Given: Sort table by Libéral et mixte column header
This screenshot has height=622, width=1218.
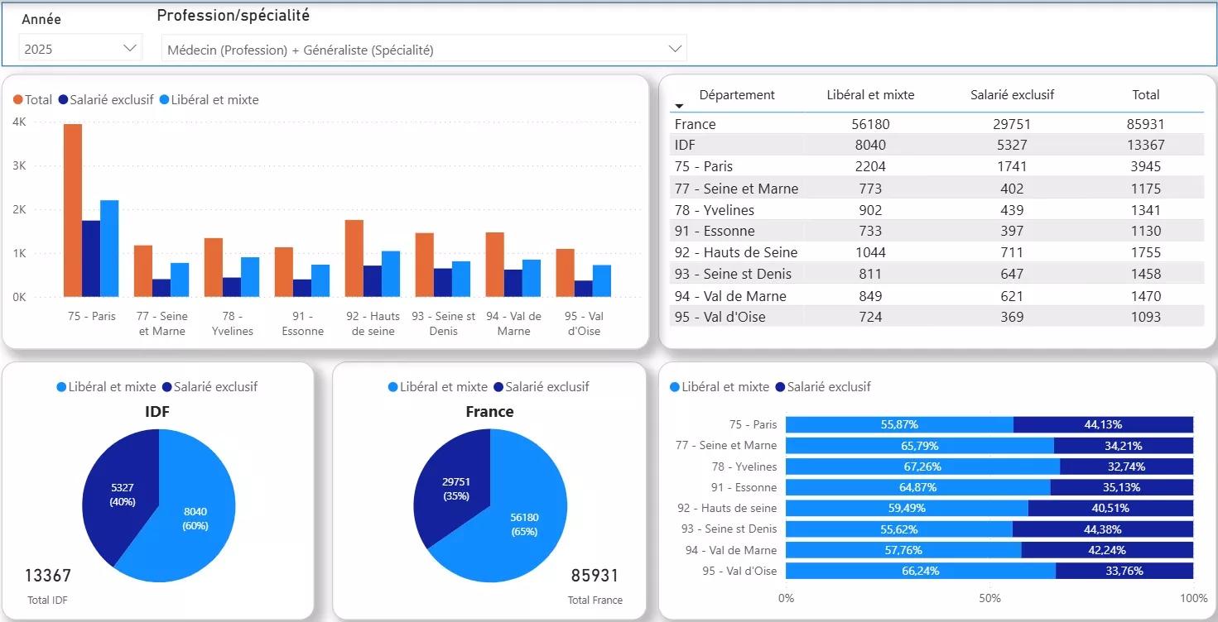Looking at the screenshot, I should (870, 95).
